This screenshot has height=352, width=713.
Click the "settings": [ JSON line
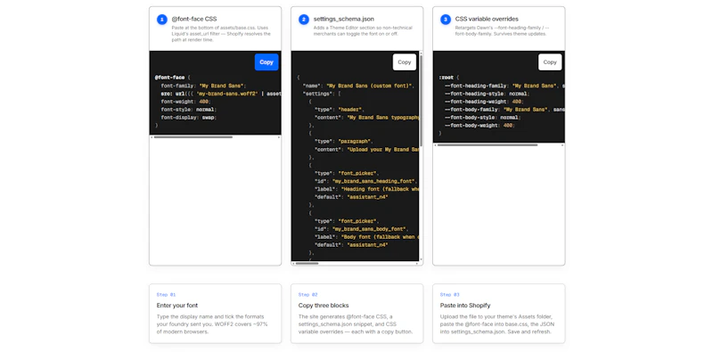(x=322, y=94)
